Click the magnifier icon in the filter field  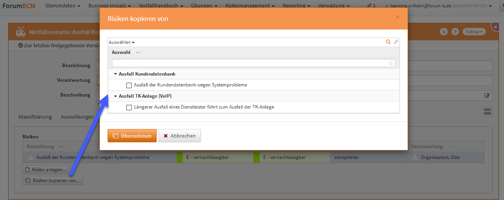[x=391, y=63]
